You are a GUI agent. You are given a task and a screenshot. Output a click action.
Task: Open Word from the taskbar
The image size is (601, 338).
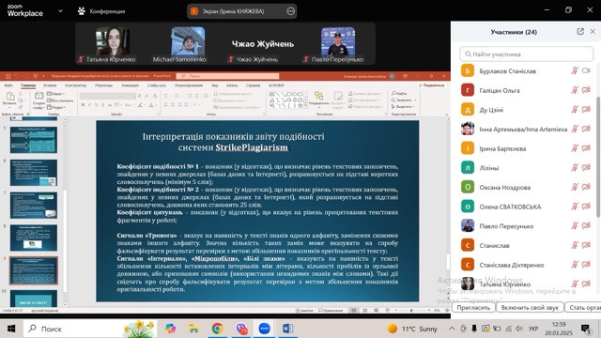[x=287, y=329]
